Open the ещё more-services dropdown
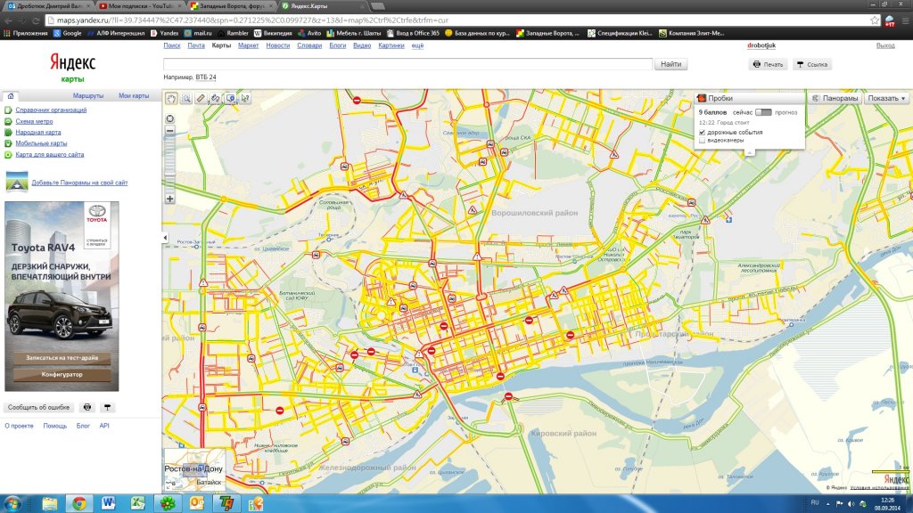This screenshot has width=913, height=513. pos(417,45)
